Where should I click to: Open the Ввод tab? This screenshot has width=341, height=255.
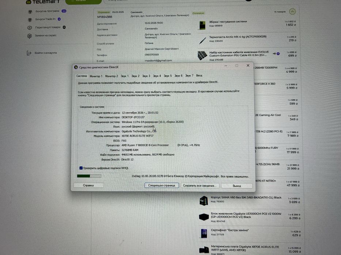[x=199, y=75]
